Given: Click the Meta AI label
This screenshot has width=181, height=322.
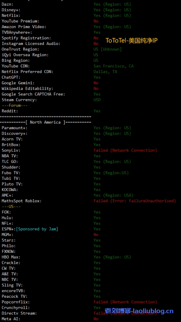Looking at the screenshot, I should (11, 319).
